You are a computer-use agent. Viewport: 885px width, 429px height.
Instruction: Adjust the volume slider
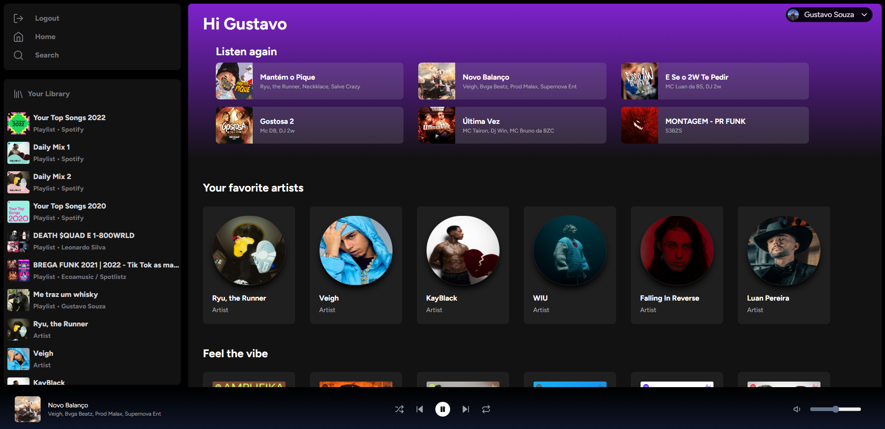point(836,409)
